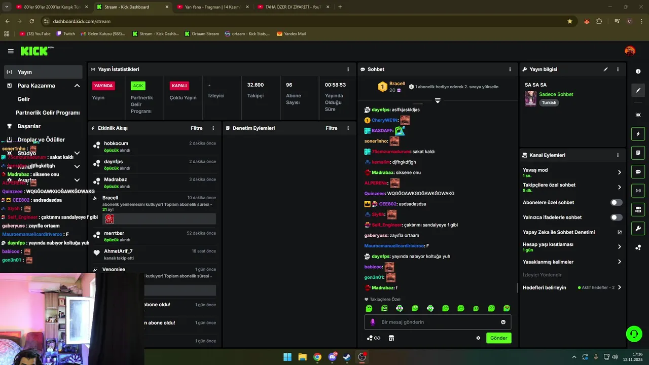Open Hesap yaşı kısıtlaması options arrow
This screenshot has width=649, height=365.
619,247
